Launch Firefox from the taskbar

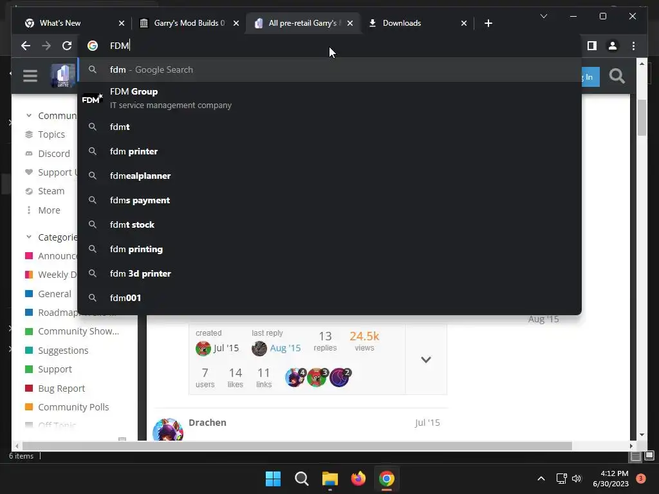pyautogui.click(x=358, y=479)
